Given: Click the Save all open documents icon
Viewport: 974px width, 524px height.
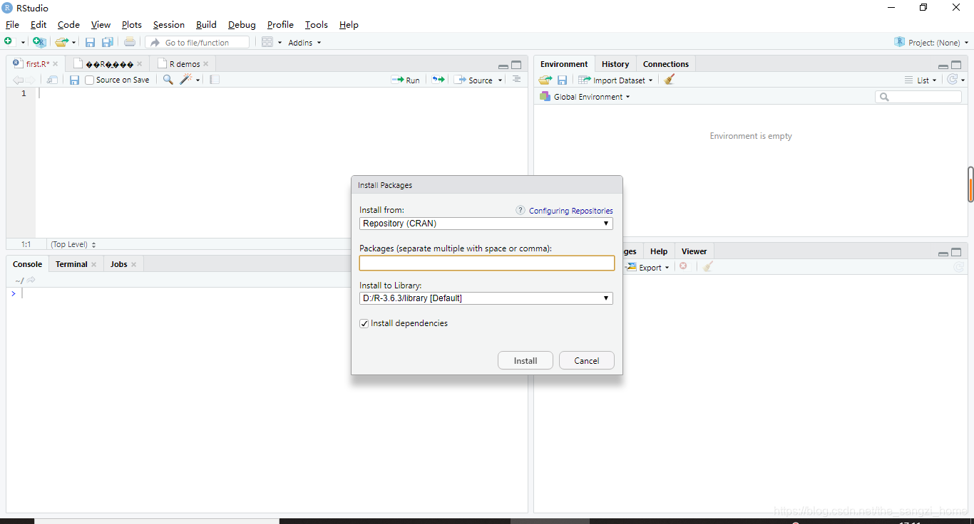Looking at the screenshot, I should pyautogui.click(x=108, y=42).
